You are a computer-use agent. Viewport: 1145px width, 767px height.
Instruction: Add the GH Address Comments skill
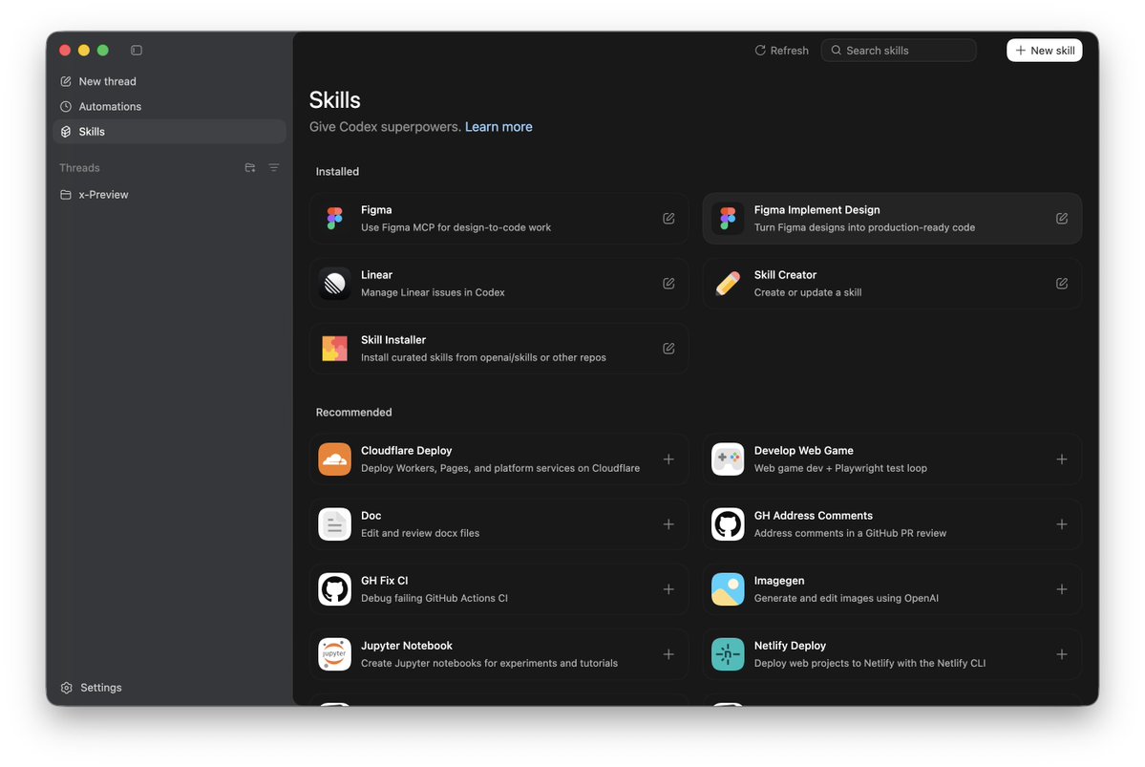(x=1062, y=524)
